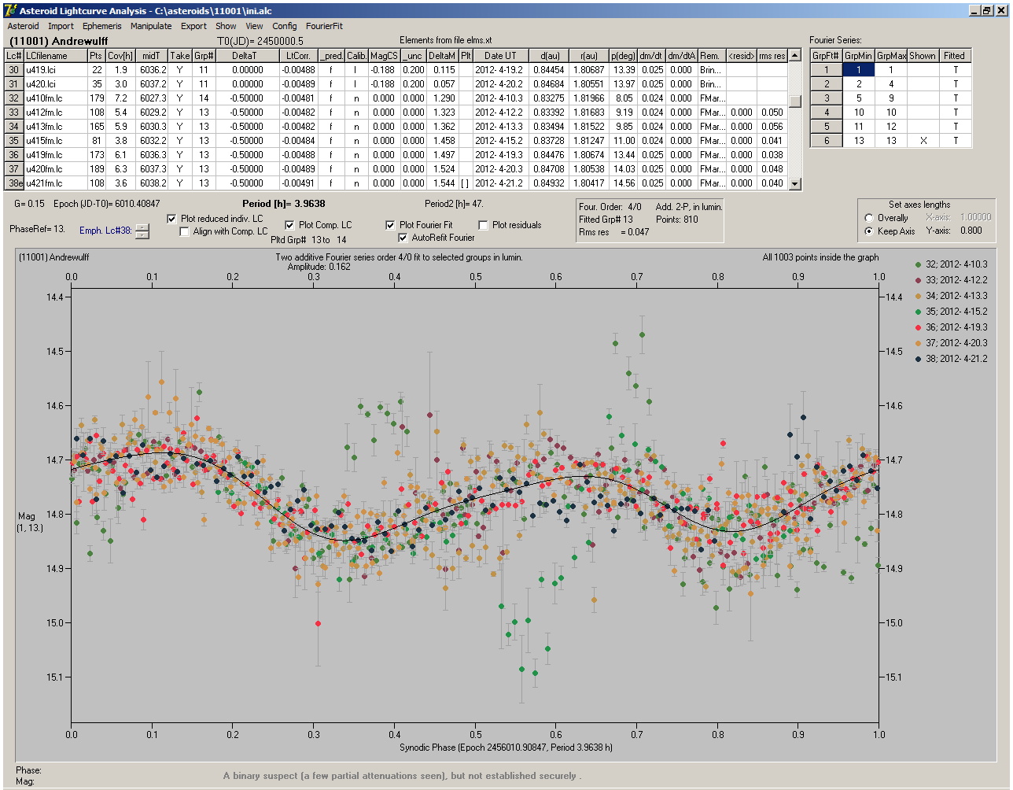Open the Show menu
Screen dimensions: 1013x790
click(x=226, y=26)
